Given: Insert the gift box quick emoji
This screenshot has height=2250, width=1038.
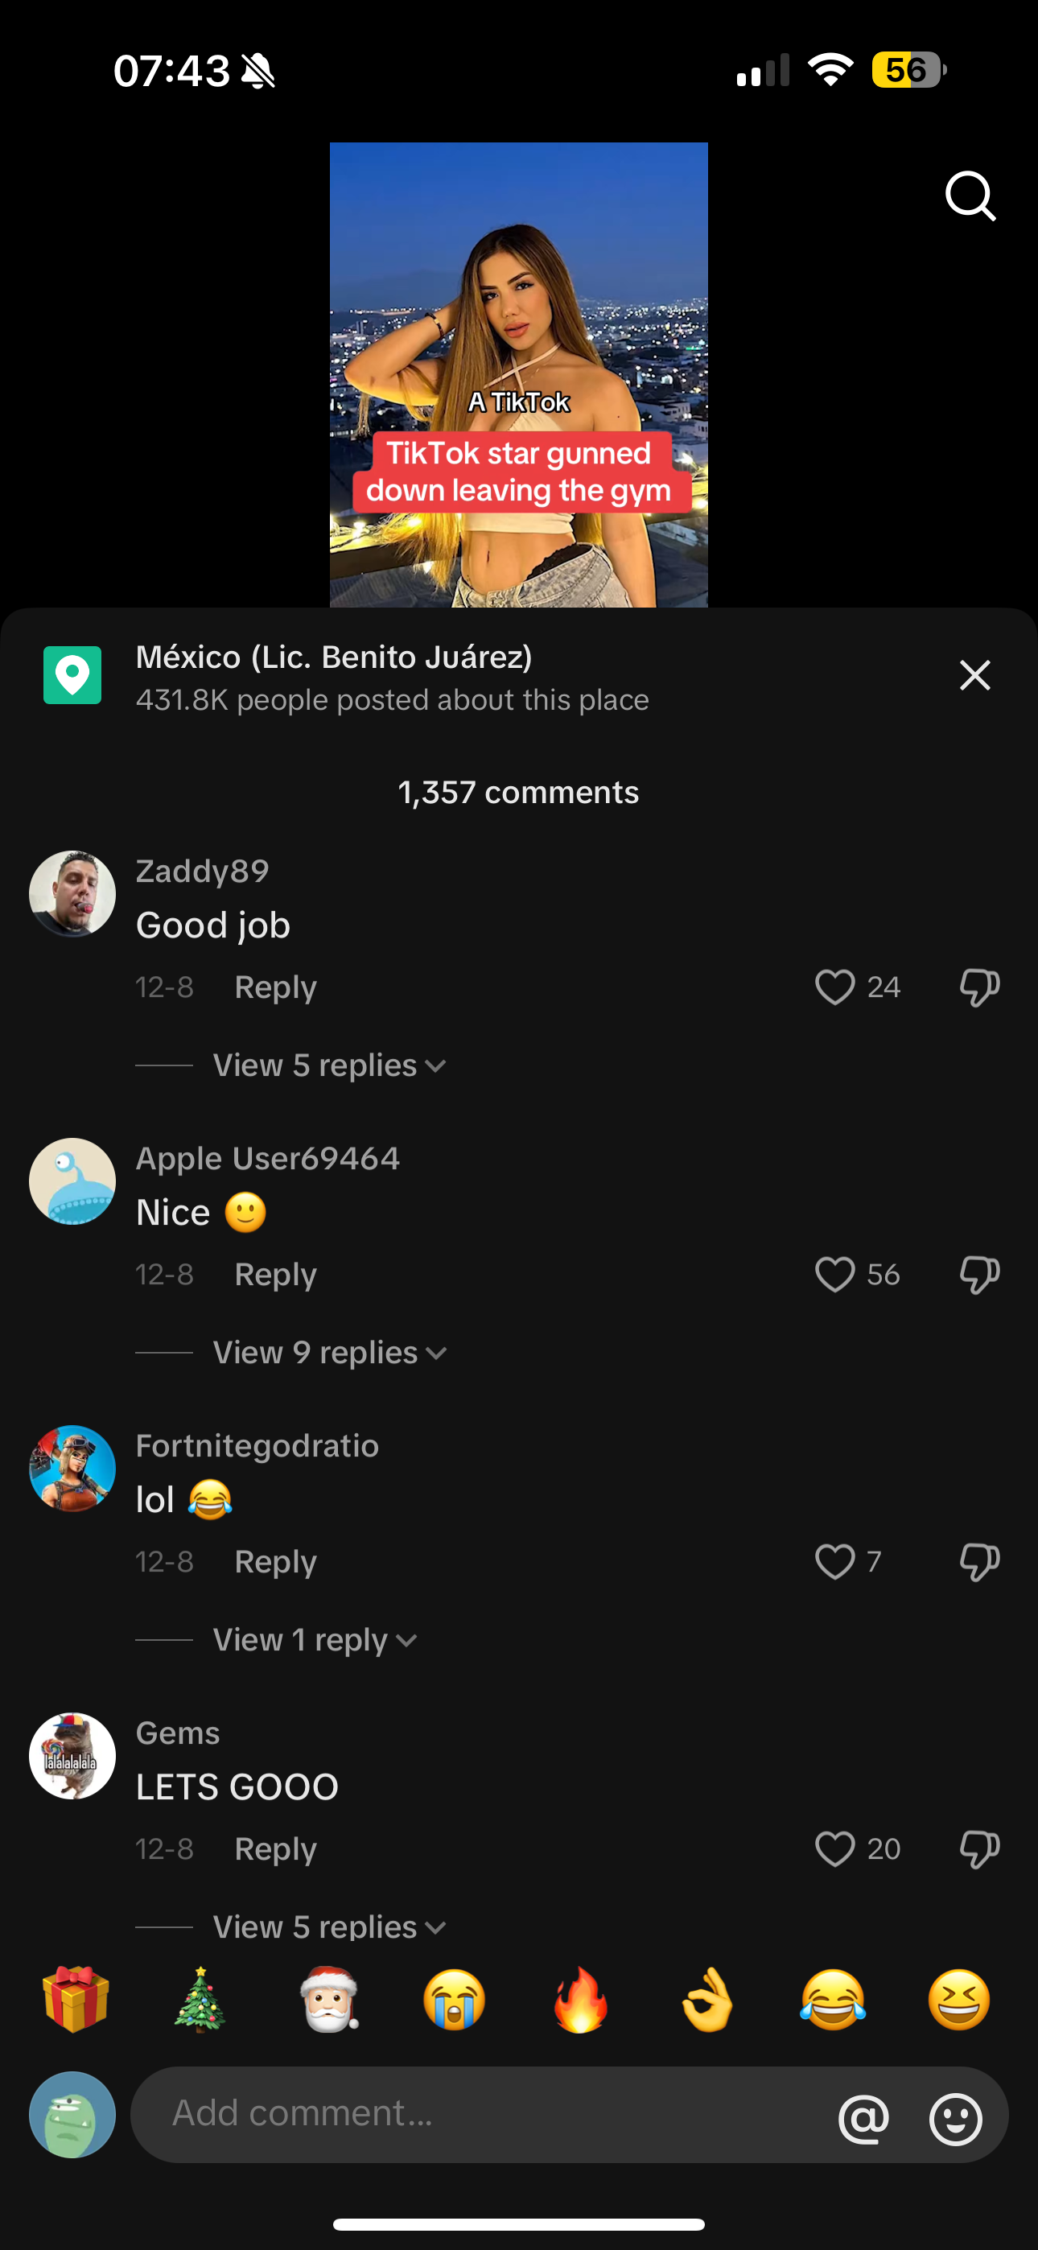Looking at the screenshot, I should [76, 1999].
